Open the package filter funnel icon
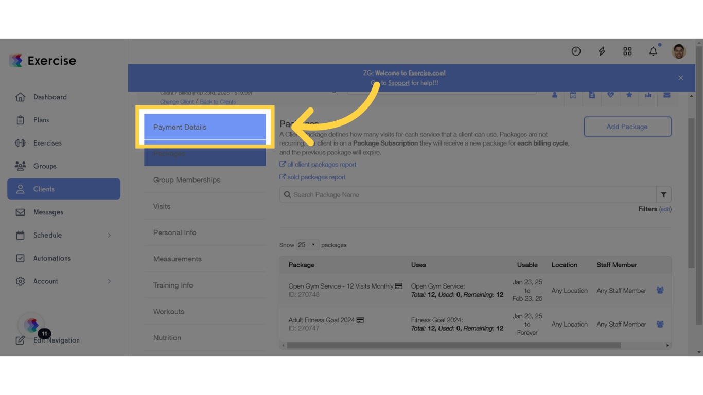Viewport: 703px width, 395px height. click(x=663, y=194)
